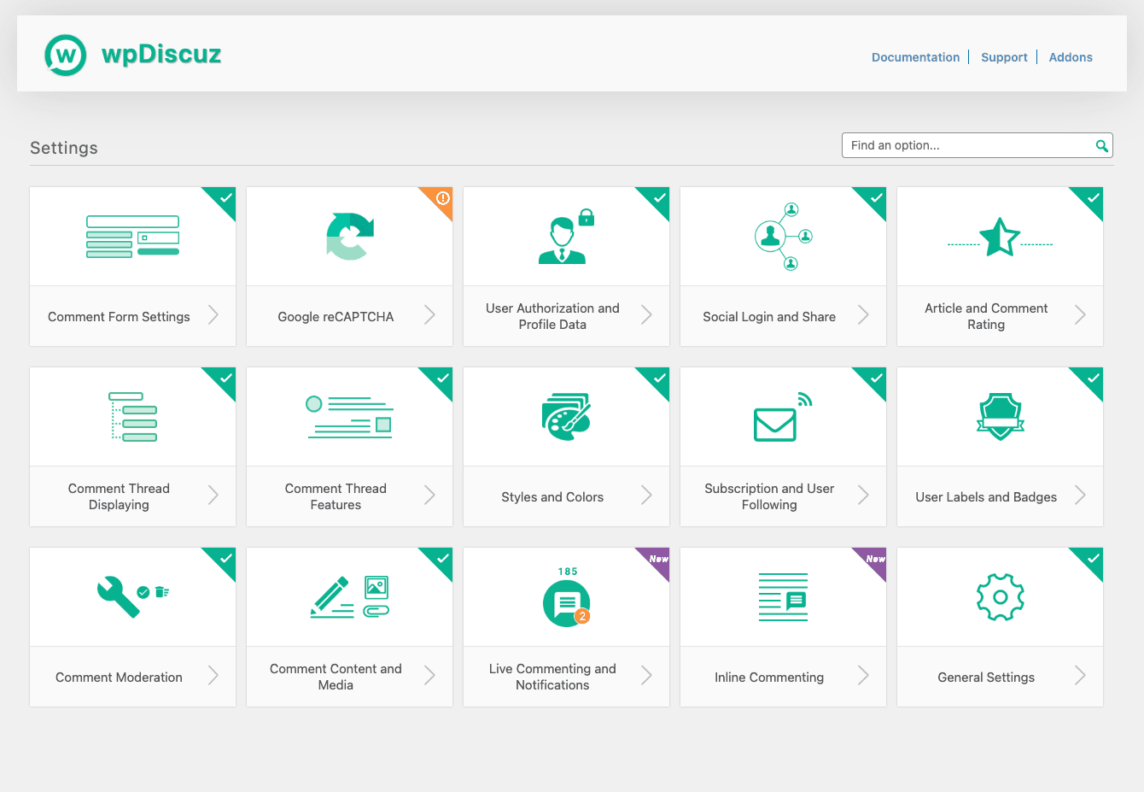Click the Find an option search field
This screenshot has height=792, width=1144.
pos(978,145)
